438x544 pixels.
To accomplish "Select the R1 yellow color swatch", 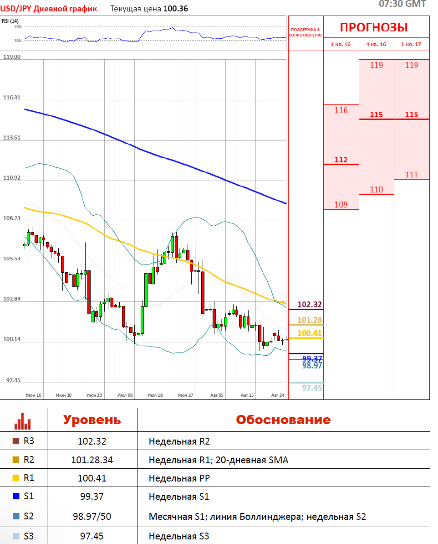I will tap(16, 478).
